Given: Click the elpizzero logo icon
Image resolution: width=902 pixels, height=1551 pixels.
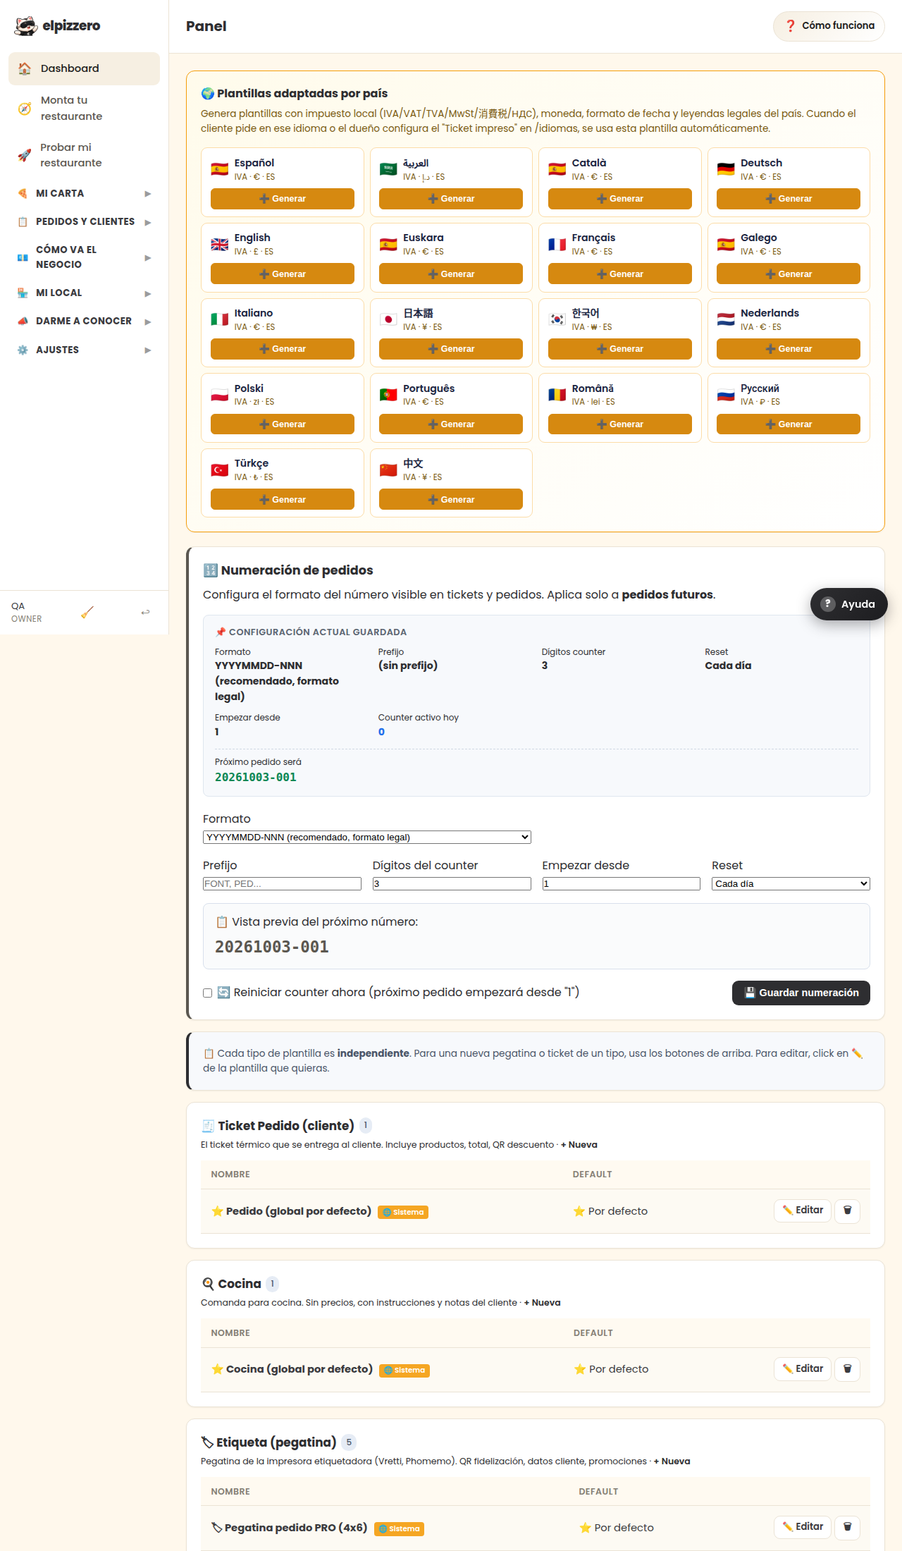Looking at the screenshot, I should pyautogui.click(x=26, y=26).
